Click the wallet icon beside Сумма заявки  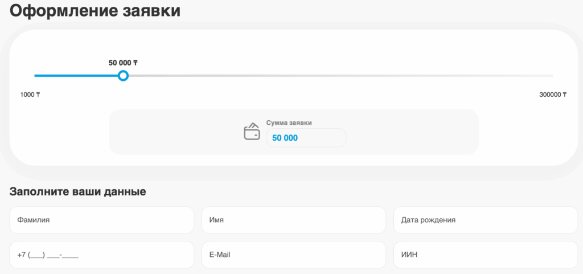(252, 132)
